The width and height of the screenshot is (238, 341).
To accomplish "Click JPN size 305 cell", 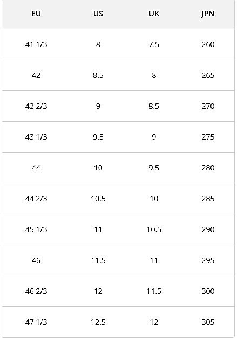I will coord(208,322).
